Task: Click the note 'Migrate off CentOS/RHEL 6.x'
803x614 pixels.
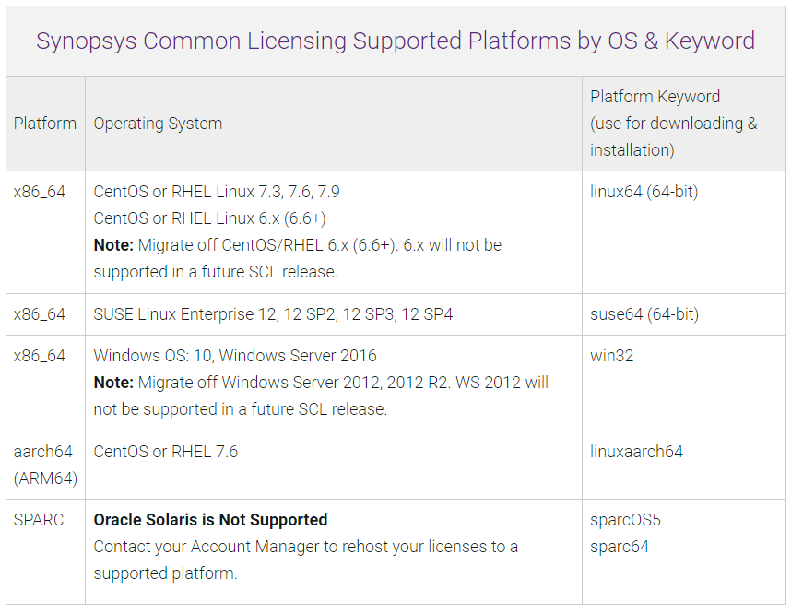Action: pos(298,258)
